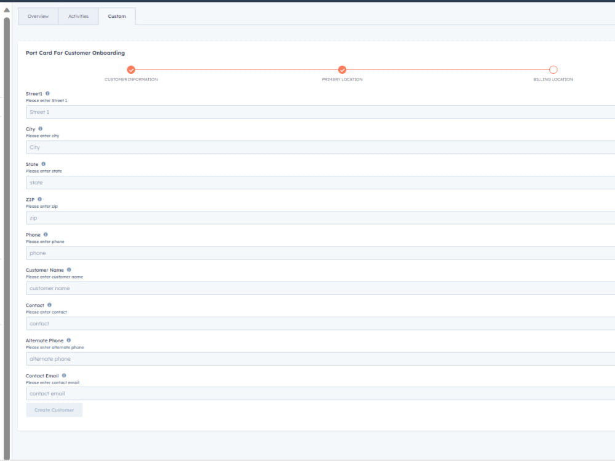
Task: Click the info icon next to Contact
Action: click(x=49, y=305)
